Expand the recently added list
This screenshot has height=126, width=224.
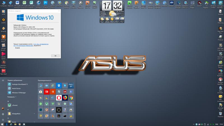point(12,97)
